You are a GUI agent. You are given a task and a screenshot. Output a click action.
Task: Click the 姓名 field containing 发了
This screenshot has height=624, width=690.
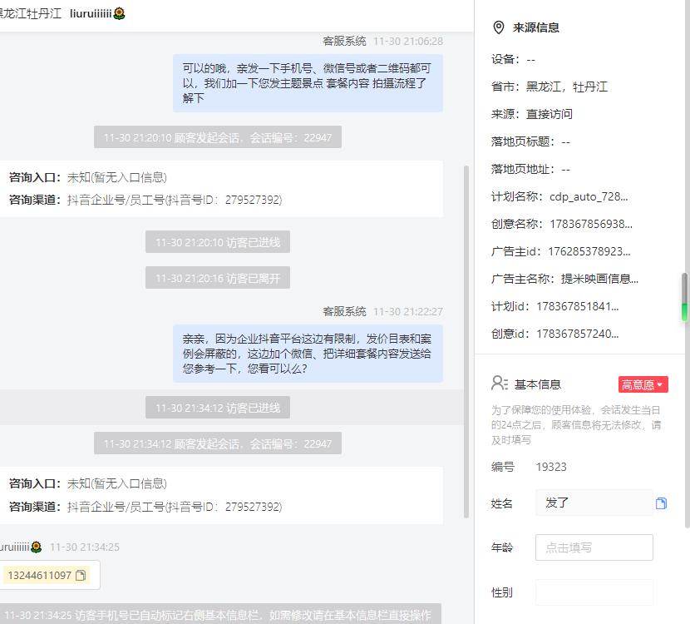[594, 503]
